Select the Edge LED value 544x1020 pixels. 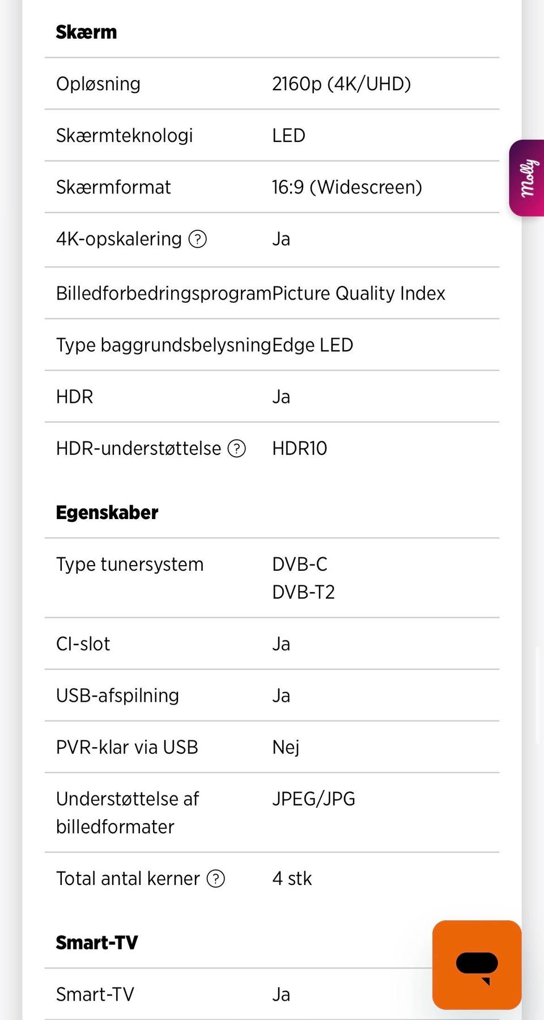[313, 345]
